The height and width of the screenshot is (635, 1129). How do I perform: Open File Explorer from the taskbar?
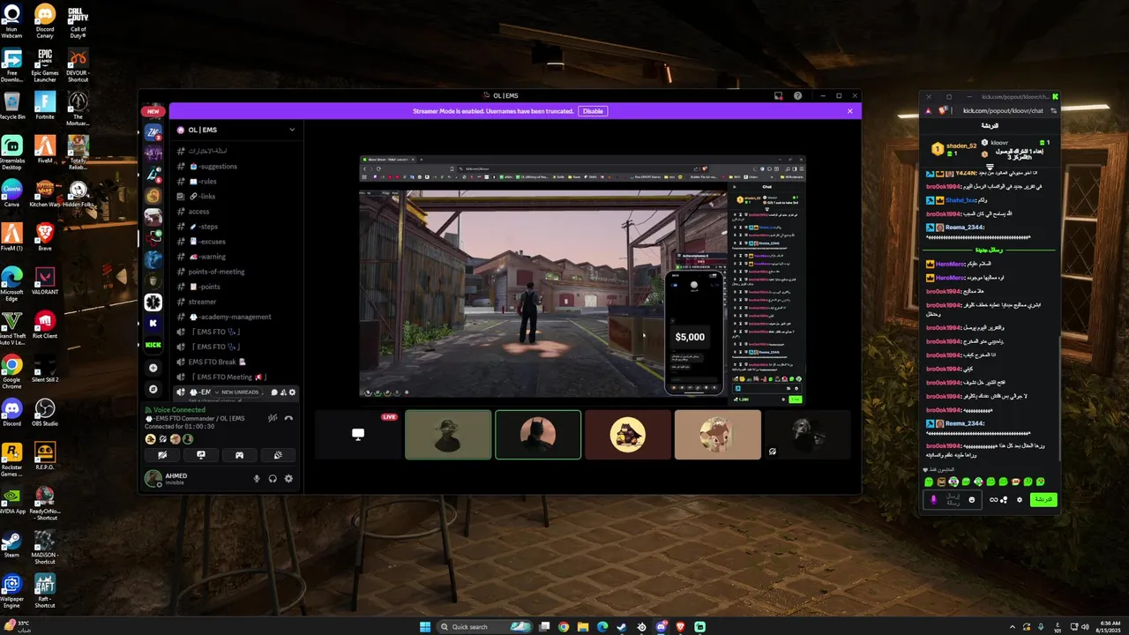coord(583,627)
